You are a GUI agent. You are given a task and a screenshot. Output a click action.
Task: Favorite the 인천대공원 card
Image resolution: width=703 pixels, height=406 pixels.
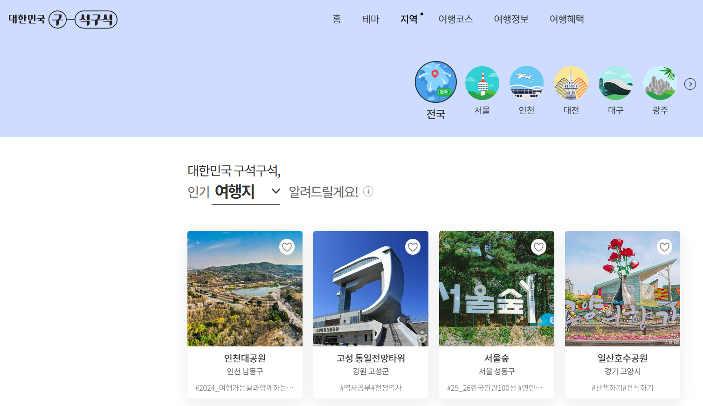[286, 247]
